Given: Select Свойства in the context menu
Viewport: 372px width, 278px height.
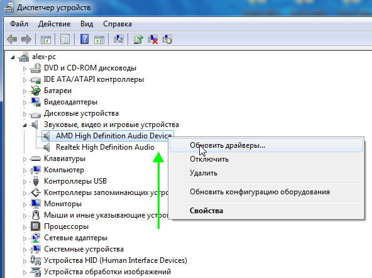Looking at the screenshot, I should pos(206,211).
